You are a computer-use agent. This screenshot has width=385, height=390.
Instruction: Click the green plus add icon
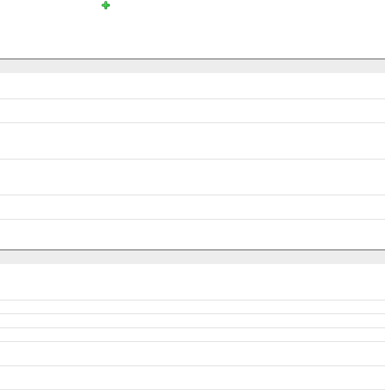(x=106, y=6)
